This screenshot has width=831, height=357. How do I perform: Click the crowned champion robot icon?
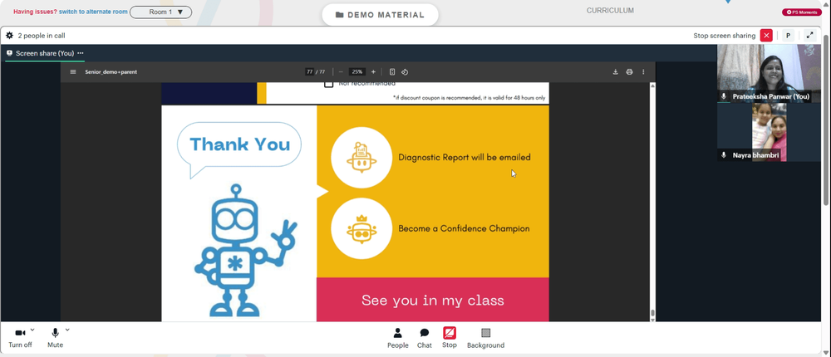[361, 228]
